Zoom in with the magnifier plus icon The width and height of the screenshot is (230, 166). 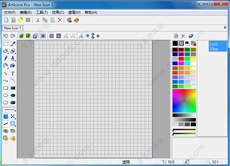point(66,36)
